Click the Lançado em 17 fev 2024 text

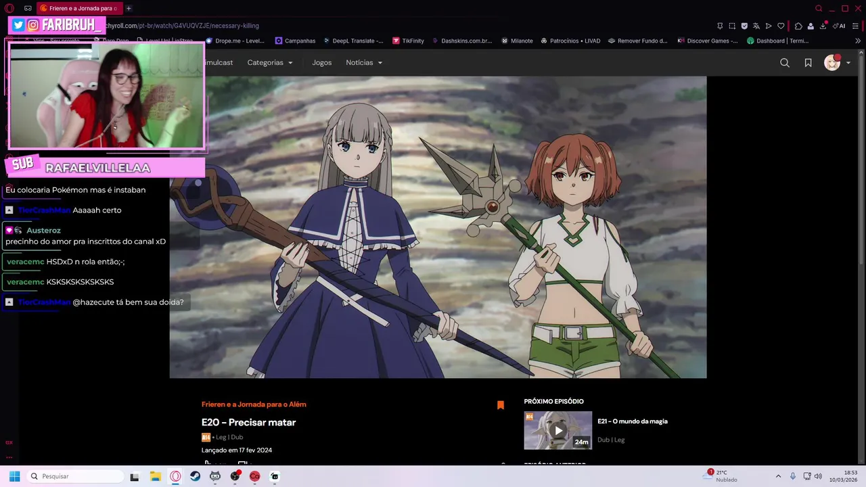point(237,450)
